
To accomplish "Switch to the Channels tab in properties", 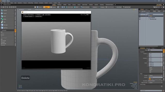I will point(148,48).
